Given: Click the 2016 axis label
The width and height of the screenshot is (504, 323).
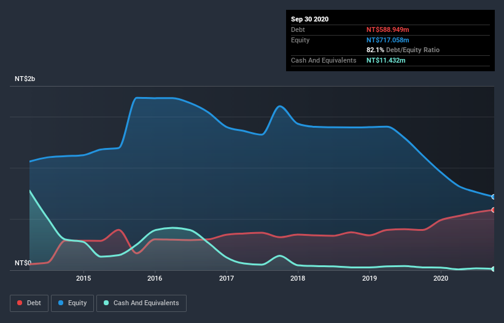Looking at the screenshot, I should pos(155,278).
